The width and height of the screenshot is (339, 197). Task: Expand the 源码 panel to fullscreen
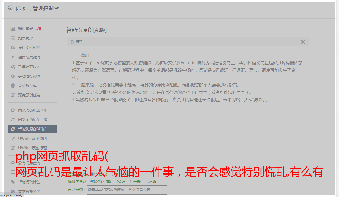[303, 42]
